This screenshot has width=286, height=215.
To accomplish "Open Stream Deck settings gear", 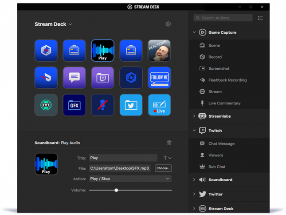I will click(168, 24).
